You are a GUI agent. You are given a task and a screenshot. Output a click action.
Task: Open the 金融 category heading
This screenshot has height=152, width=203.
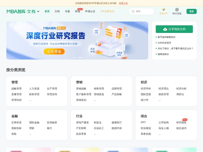click(14, 116)
